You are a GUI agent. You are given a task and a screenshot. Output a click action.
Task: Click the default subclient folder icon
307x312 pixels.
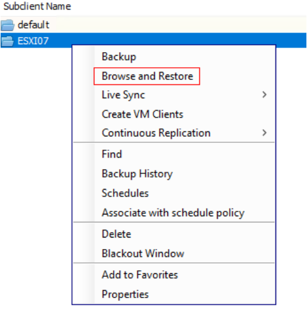click(x=7, y=25)
